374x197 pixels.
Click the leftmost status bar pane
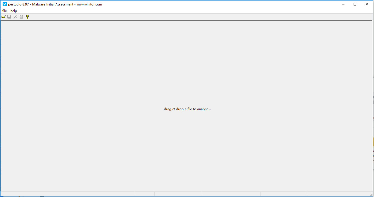[67, 194]
